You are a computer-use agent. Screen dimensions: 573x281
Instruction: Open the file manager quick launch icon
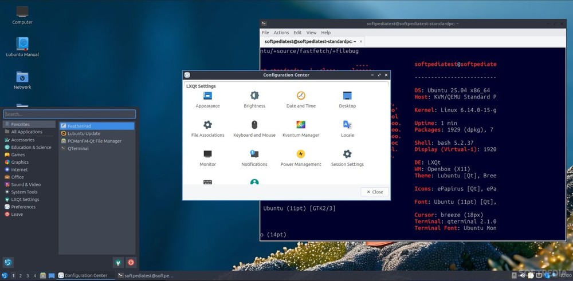tap(43, 275)
